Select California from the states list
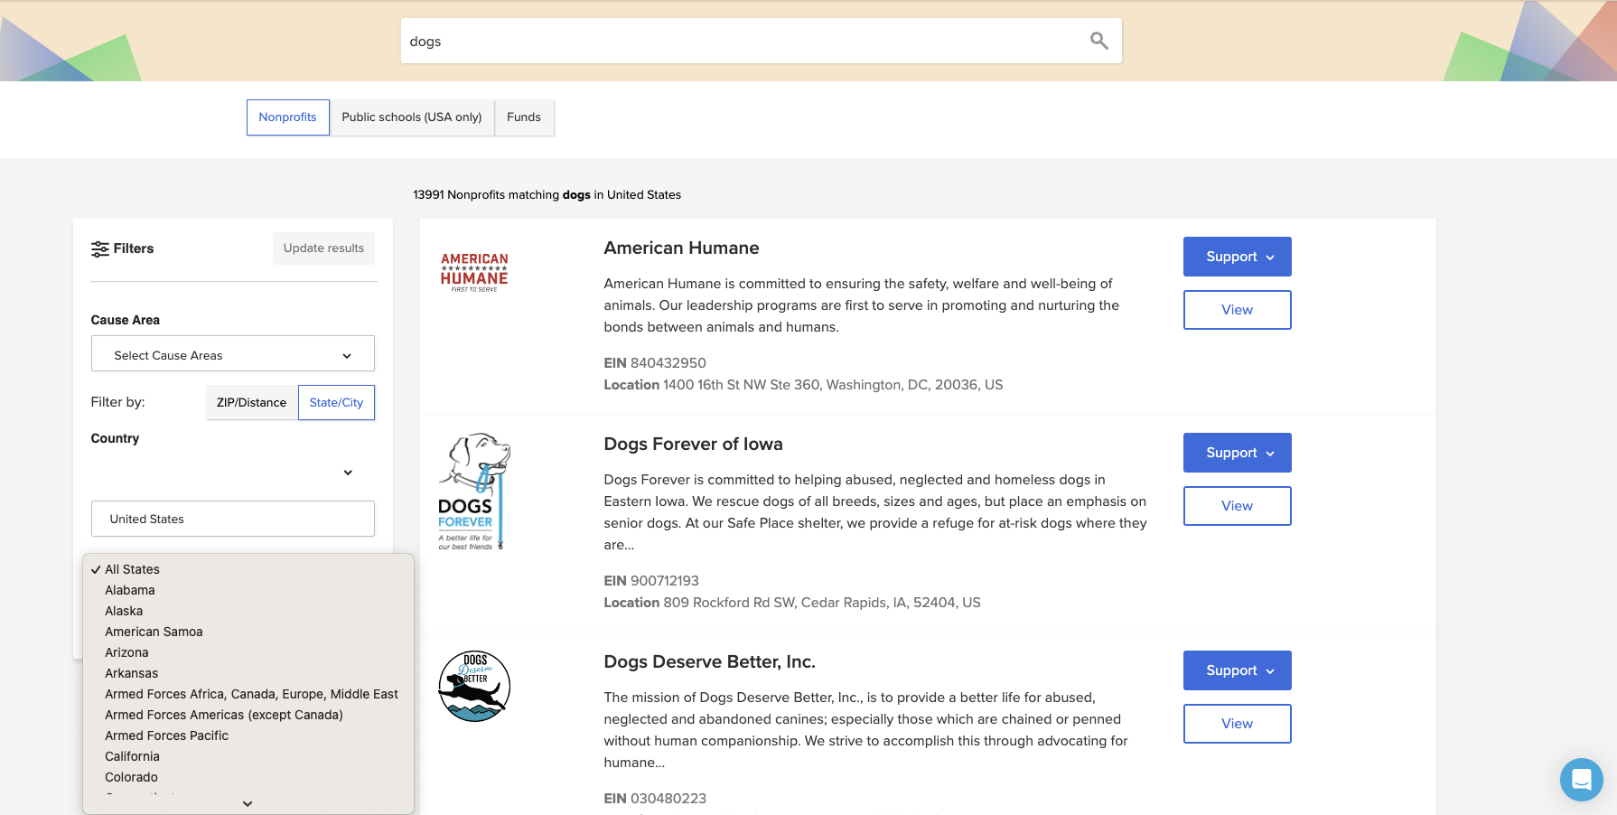The height and width of the screenshot is (815, 1617). point(132,756)
